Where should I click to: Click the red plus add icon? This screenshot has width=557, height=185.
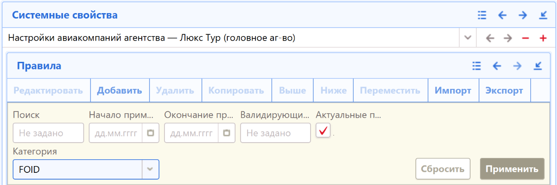(x=543, y=38)
